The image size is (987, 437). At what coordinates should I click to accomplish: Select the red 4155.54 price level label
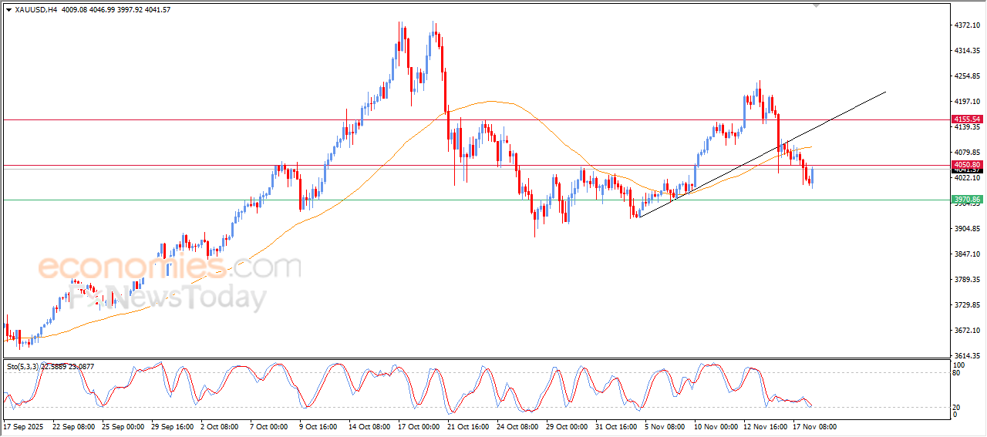click(x=966, y=119)
